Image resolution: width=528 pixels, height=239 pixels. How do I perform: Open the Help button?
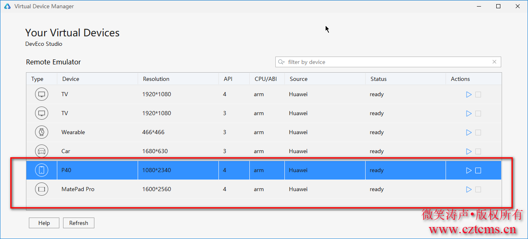(44, 223)
